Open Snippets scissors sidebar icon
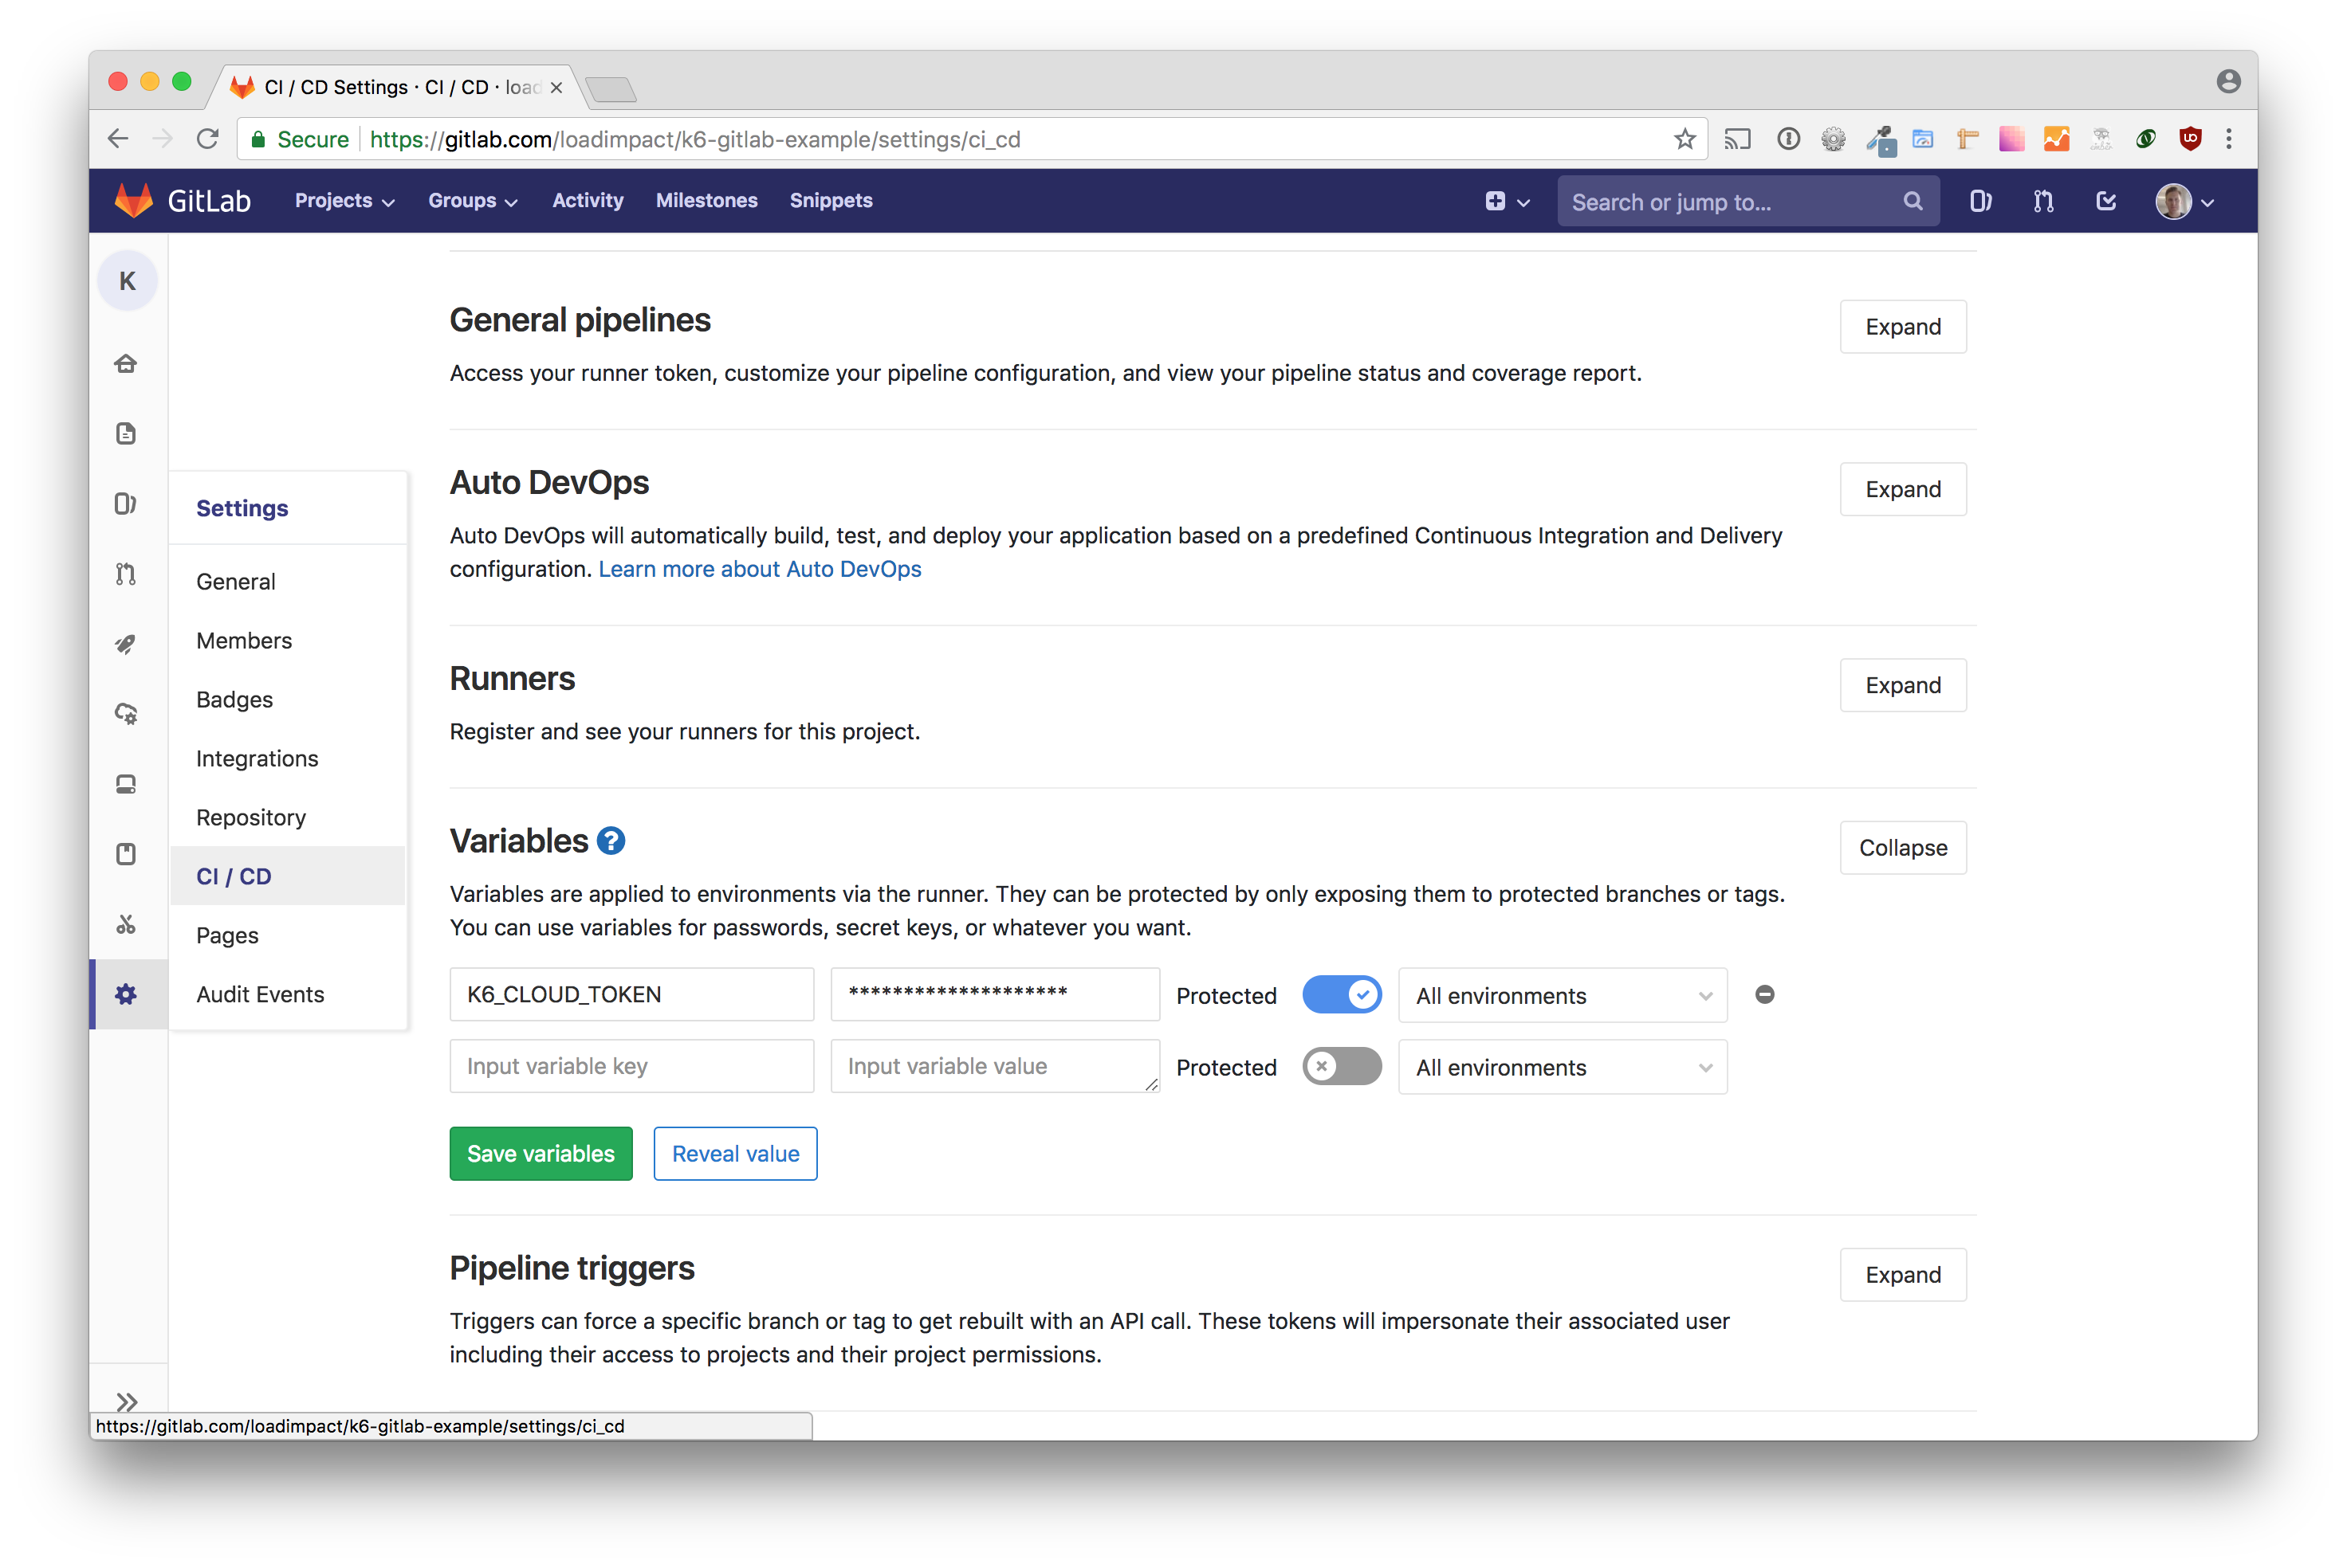The width and height of the screenshot is (2347, 1568). 127,924
